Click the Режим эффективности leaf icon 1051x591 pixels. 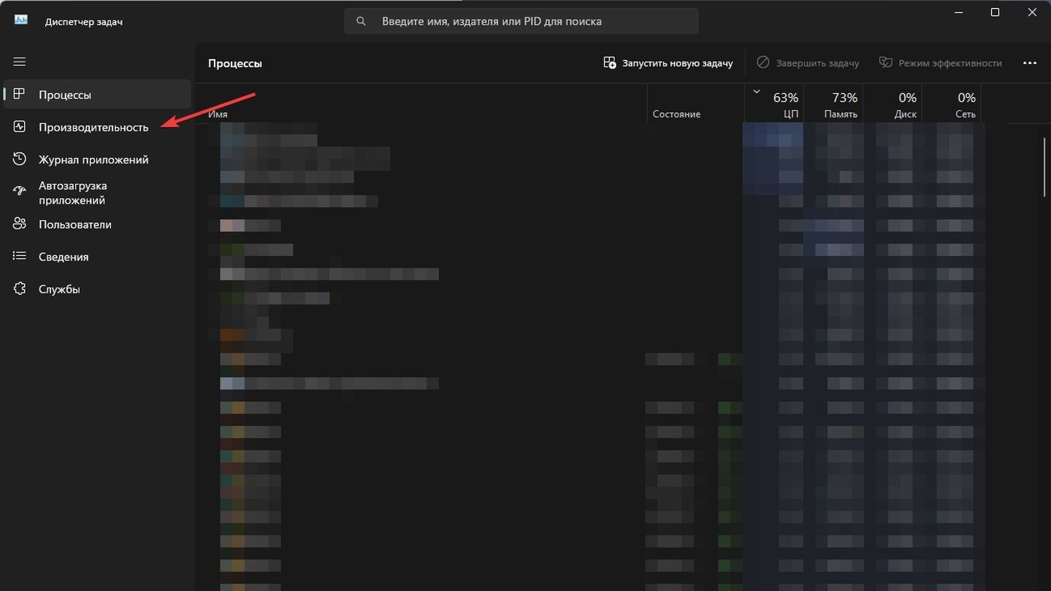pyautogui.click(x=885, y=63)
